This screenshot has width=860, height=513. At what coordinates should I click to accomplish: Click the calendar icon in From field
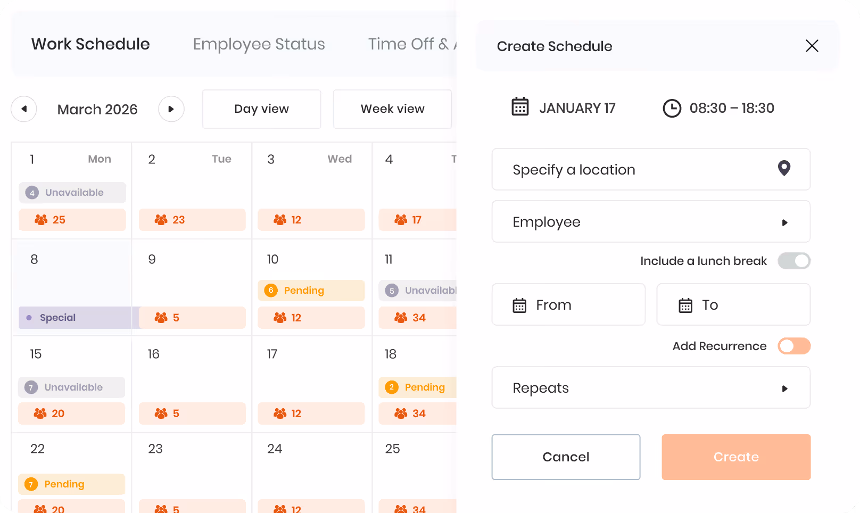coord(519,305)
